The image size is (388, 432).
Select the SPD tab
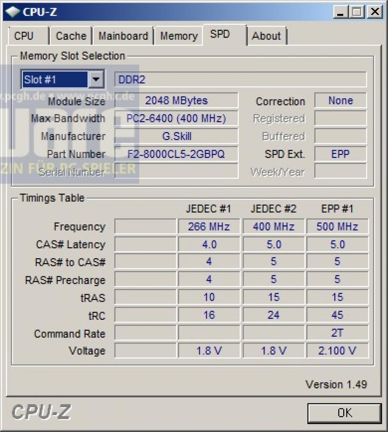pyautogui.click(x=224, y=35)
